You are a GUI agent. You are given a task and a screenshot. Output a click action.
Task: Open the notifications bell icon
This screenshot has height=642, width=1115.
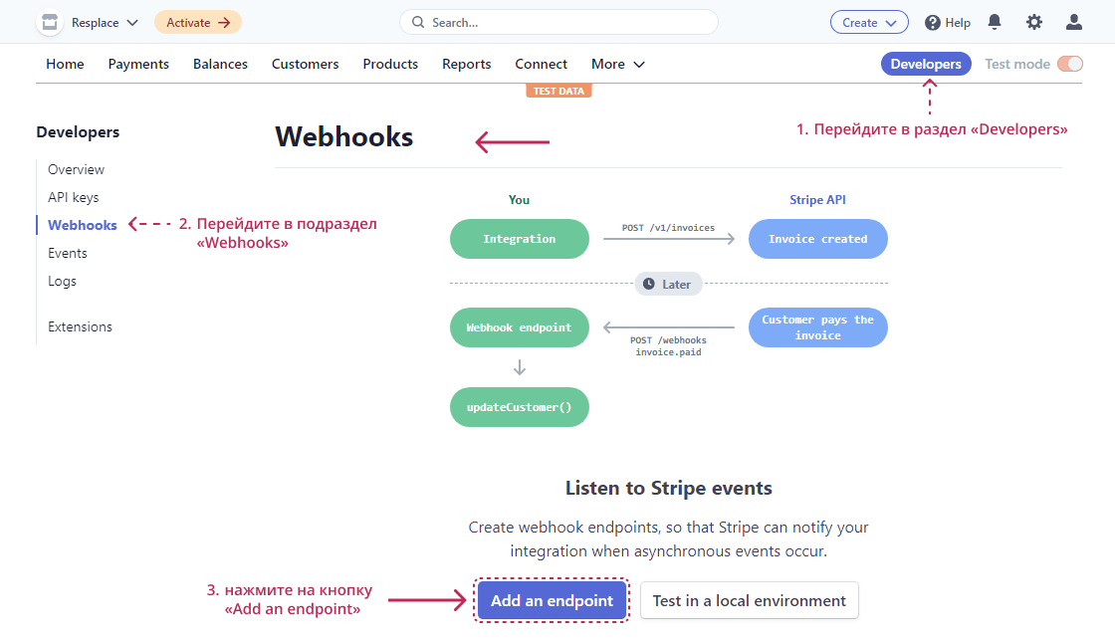click(995, 22)
